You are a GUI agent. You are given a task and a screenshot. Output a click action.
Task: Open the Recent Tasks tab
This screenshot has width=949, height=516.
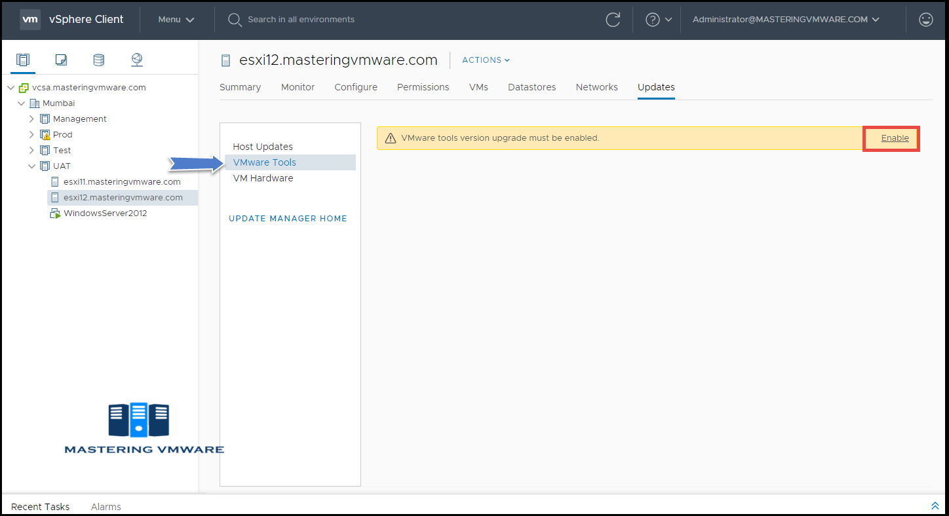tap(41, 507)
